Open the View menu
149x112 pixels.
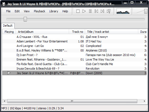click(27, 11)
